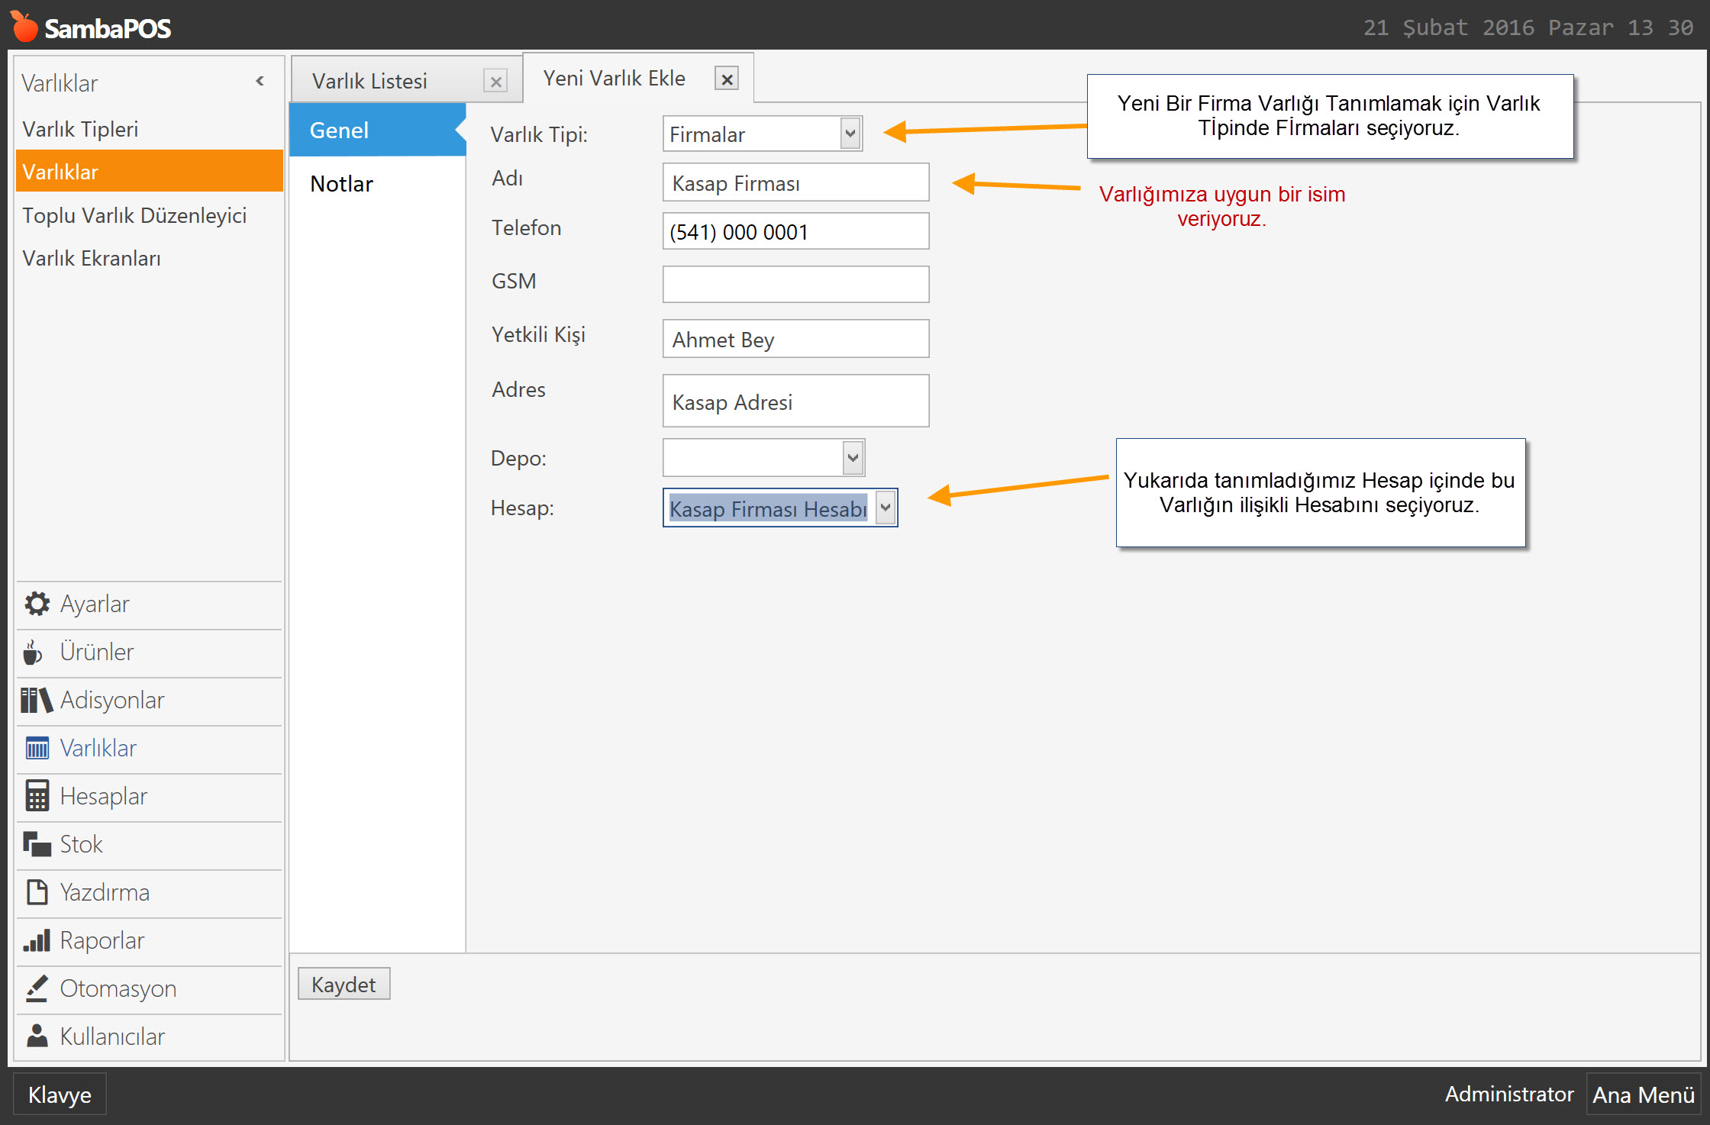Click the Ayarlar gear icon
Image resolution: width=1710 pixels, height=1125 pixels.
(x=37, y=604)
